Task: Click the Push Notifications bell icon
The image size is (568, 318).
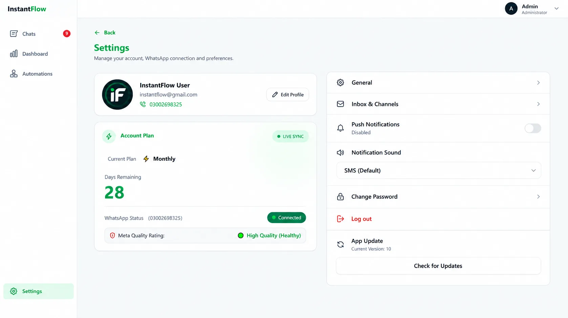Action: [x=340, y=128]
